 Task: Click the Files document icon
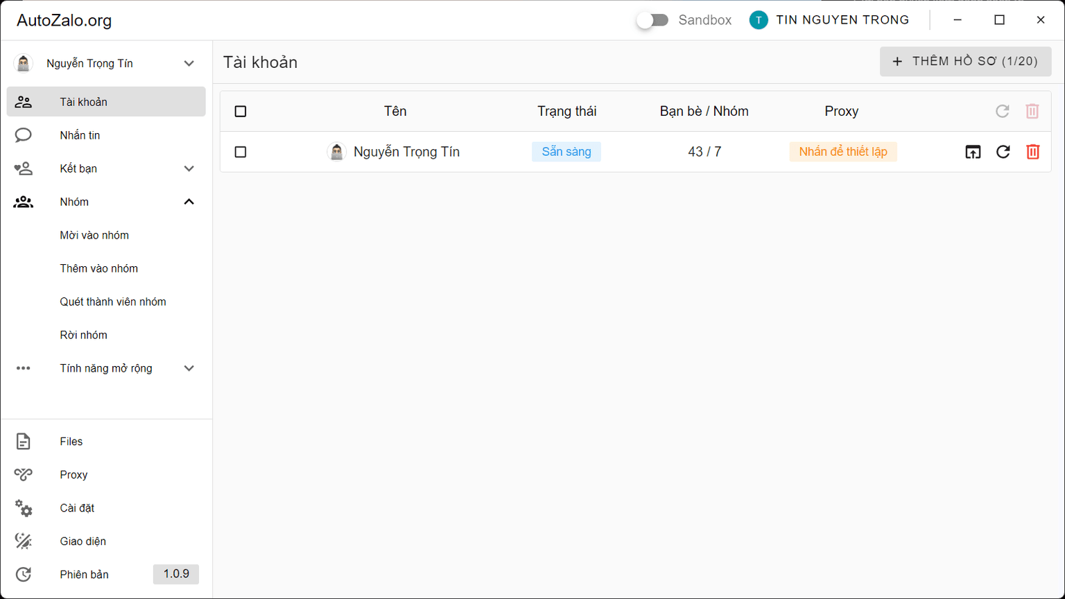[24, 442]
